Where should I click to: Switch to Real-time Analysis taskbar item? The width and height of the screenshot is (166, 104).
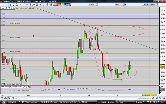pos(68,102)
